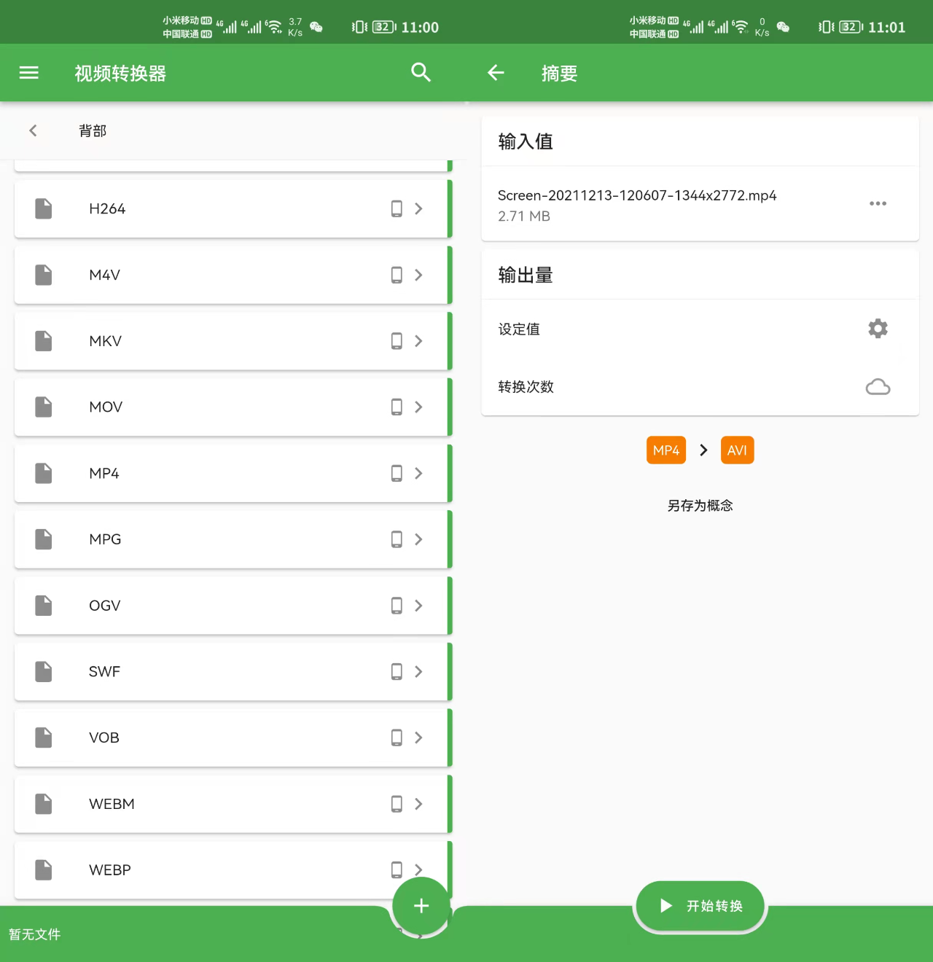The height and width of the screenshot is (962, 933).
Task: Click the search icon in 视频转换器 toolbar
Action: coord(421,73)
